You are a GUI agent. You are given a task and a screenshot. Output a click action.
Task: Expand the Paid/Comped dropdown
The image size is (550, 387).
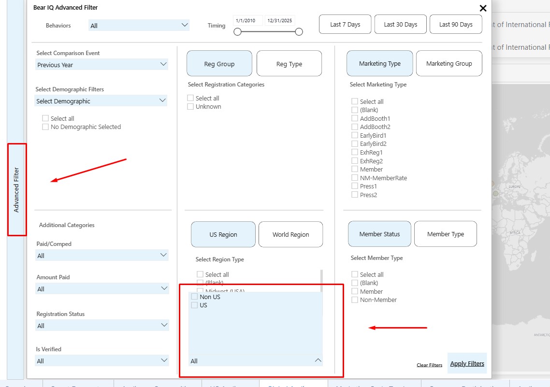tap(102, 256)
